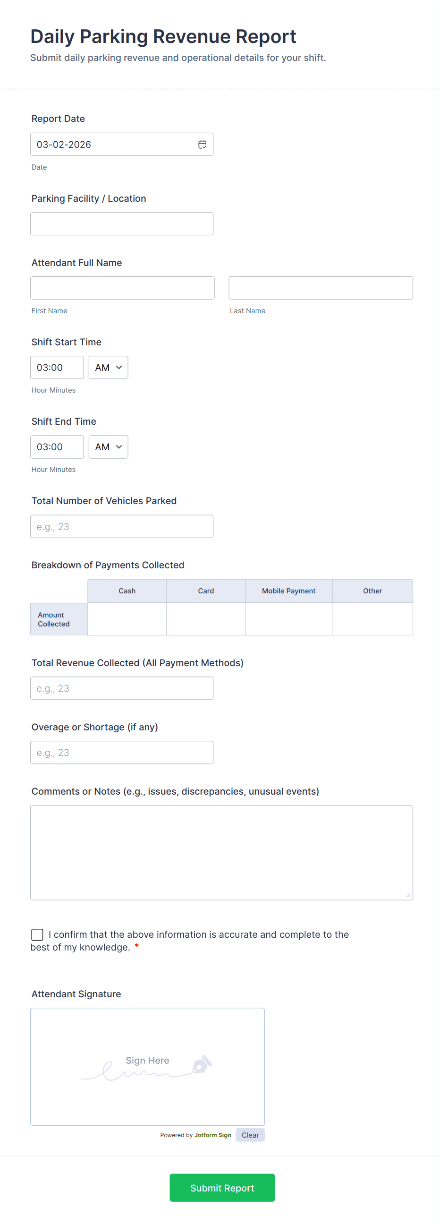Click the Card amount collected cell

(206, 619)
